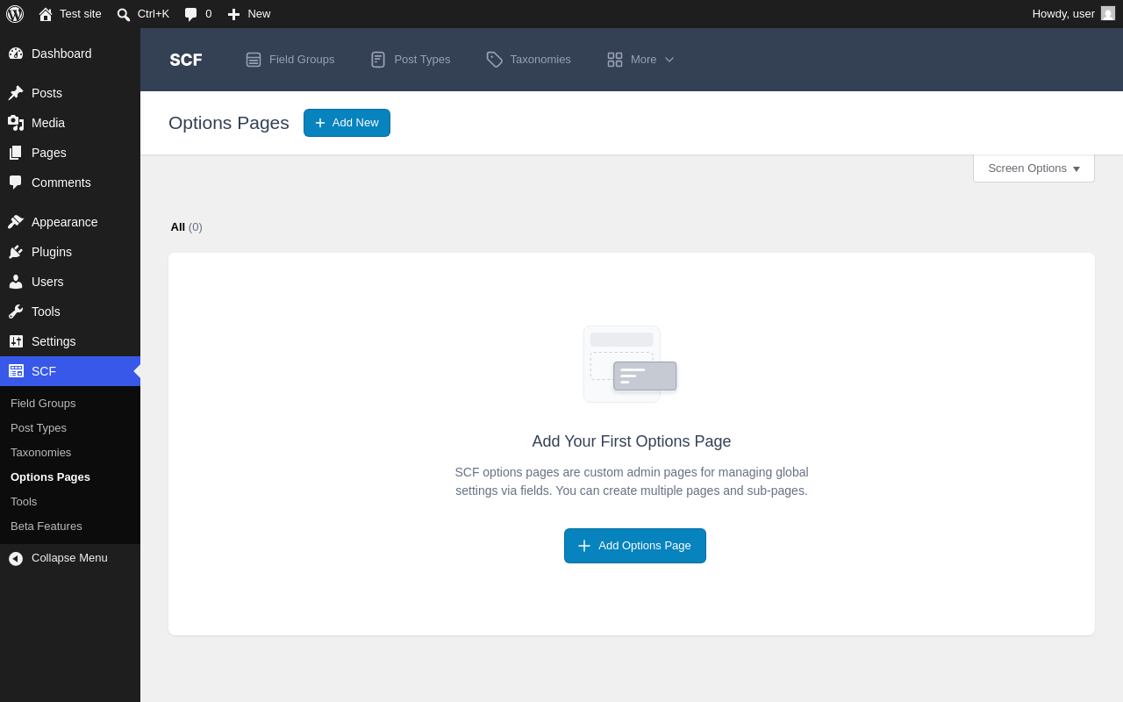Click the Add Options Page button
1123x702 pixels.
[635, 546]
